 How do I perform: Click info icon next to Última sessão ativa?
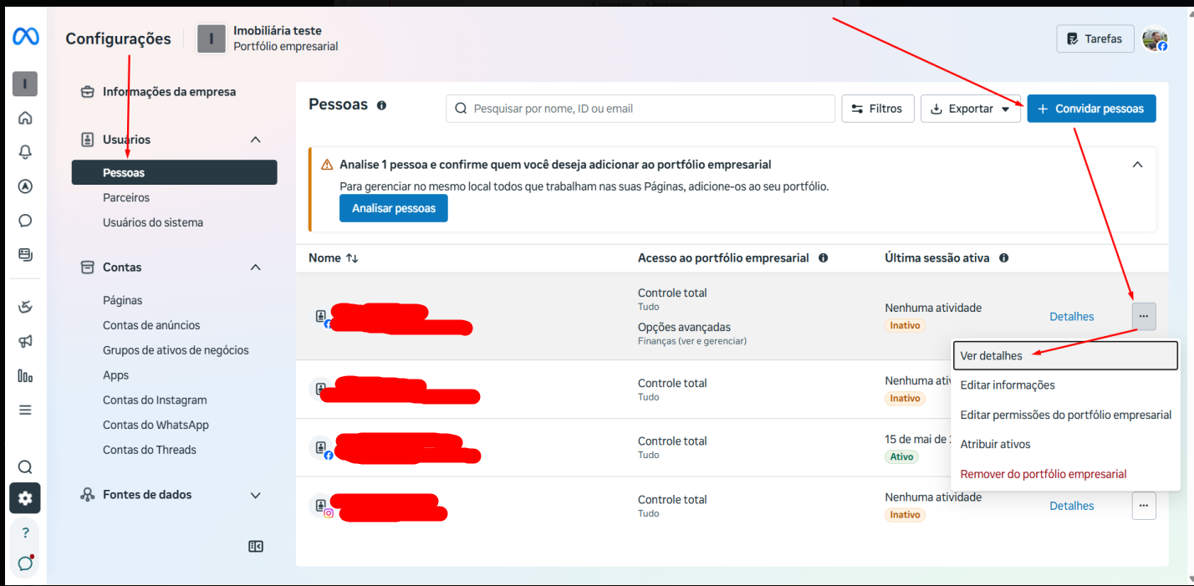[x=1003, y=258]
